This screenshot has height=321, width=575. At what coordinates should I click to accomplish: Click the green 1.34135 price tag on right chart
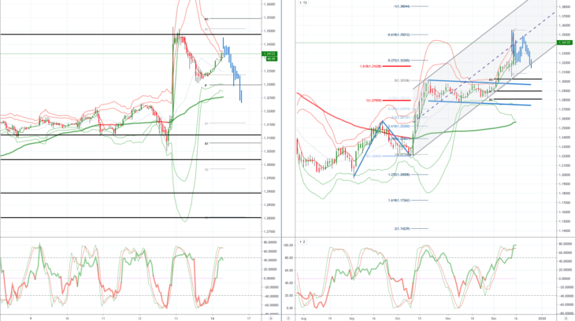pyautogui.click(x=565, y=42)
